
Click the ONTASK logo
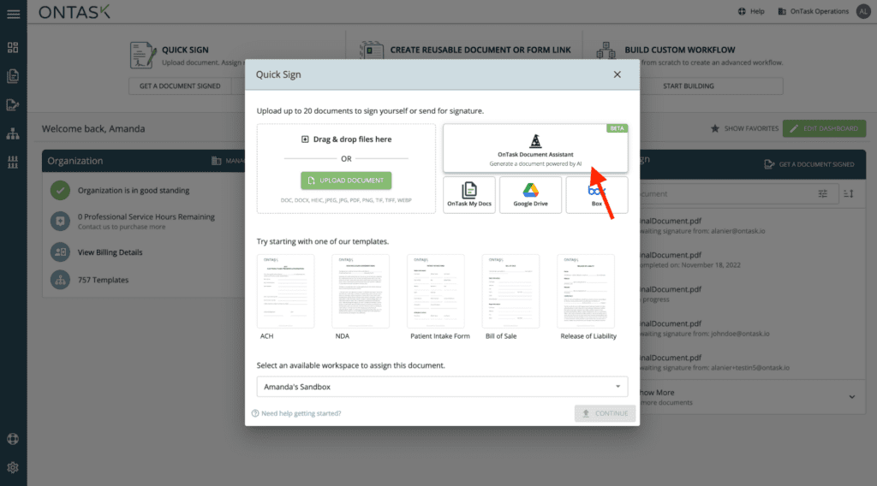[x=75, y=12]
